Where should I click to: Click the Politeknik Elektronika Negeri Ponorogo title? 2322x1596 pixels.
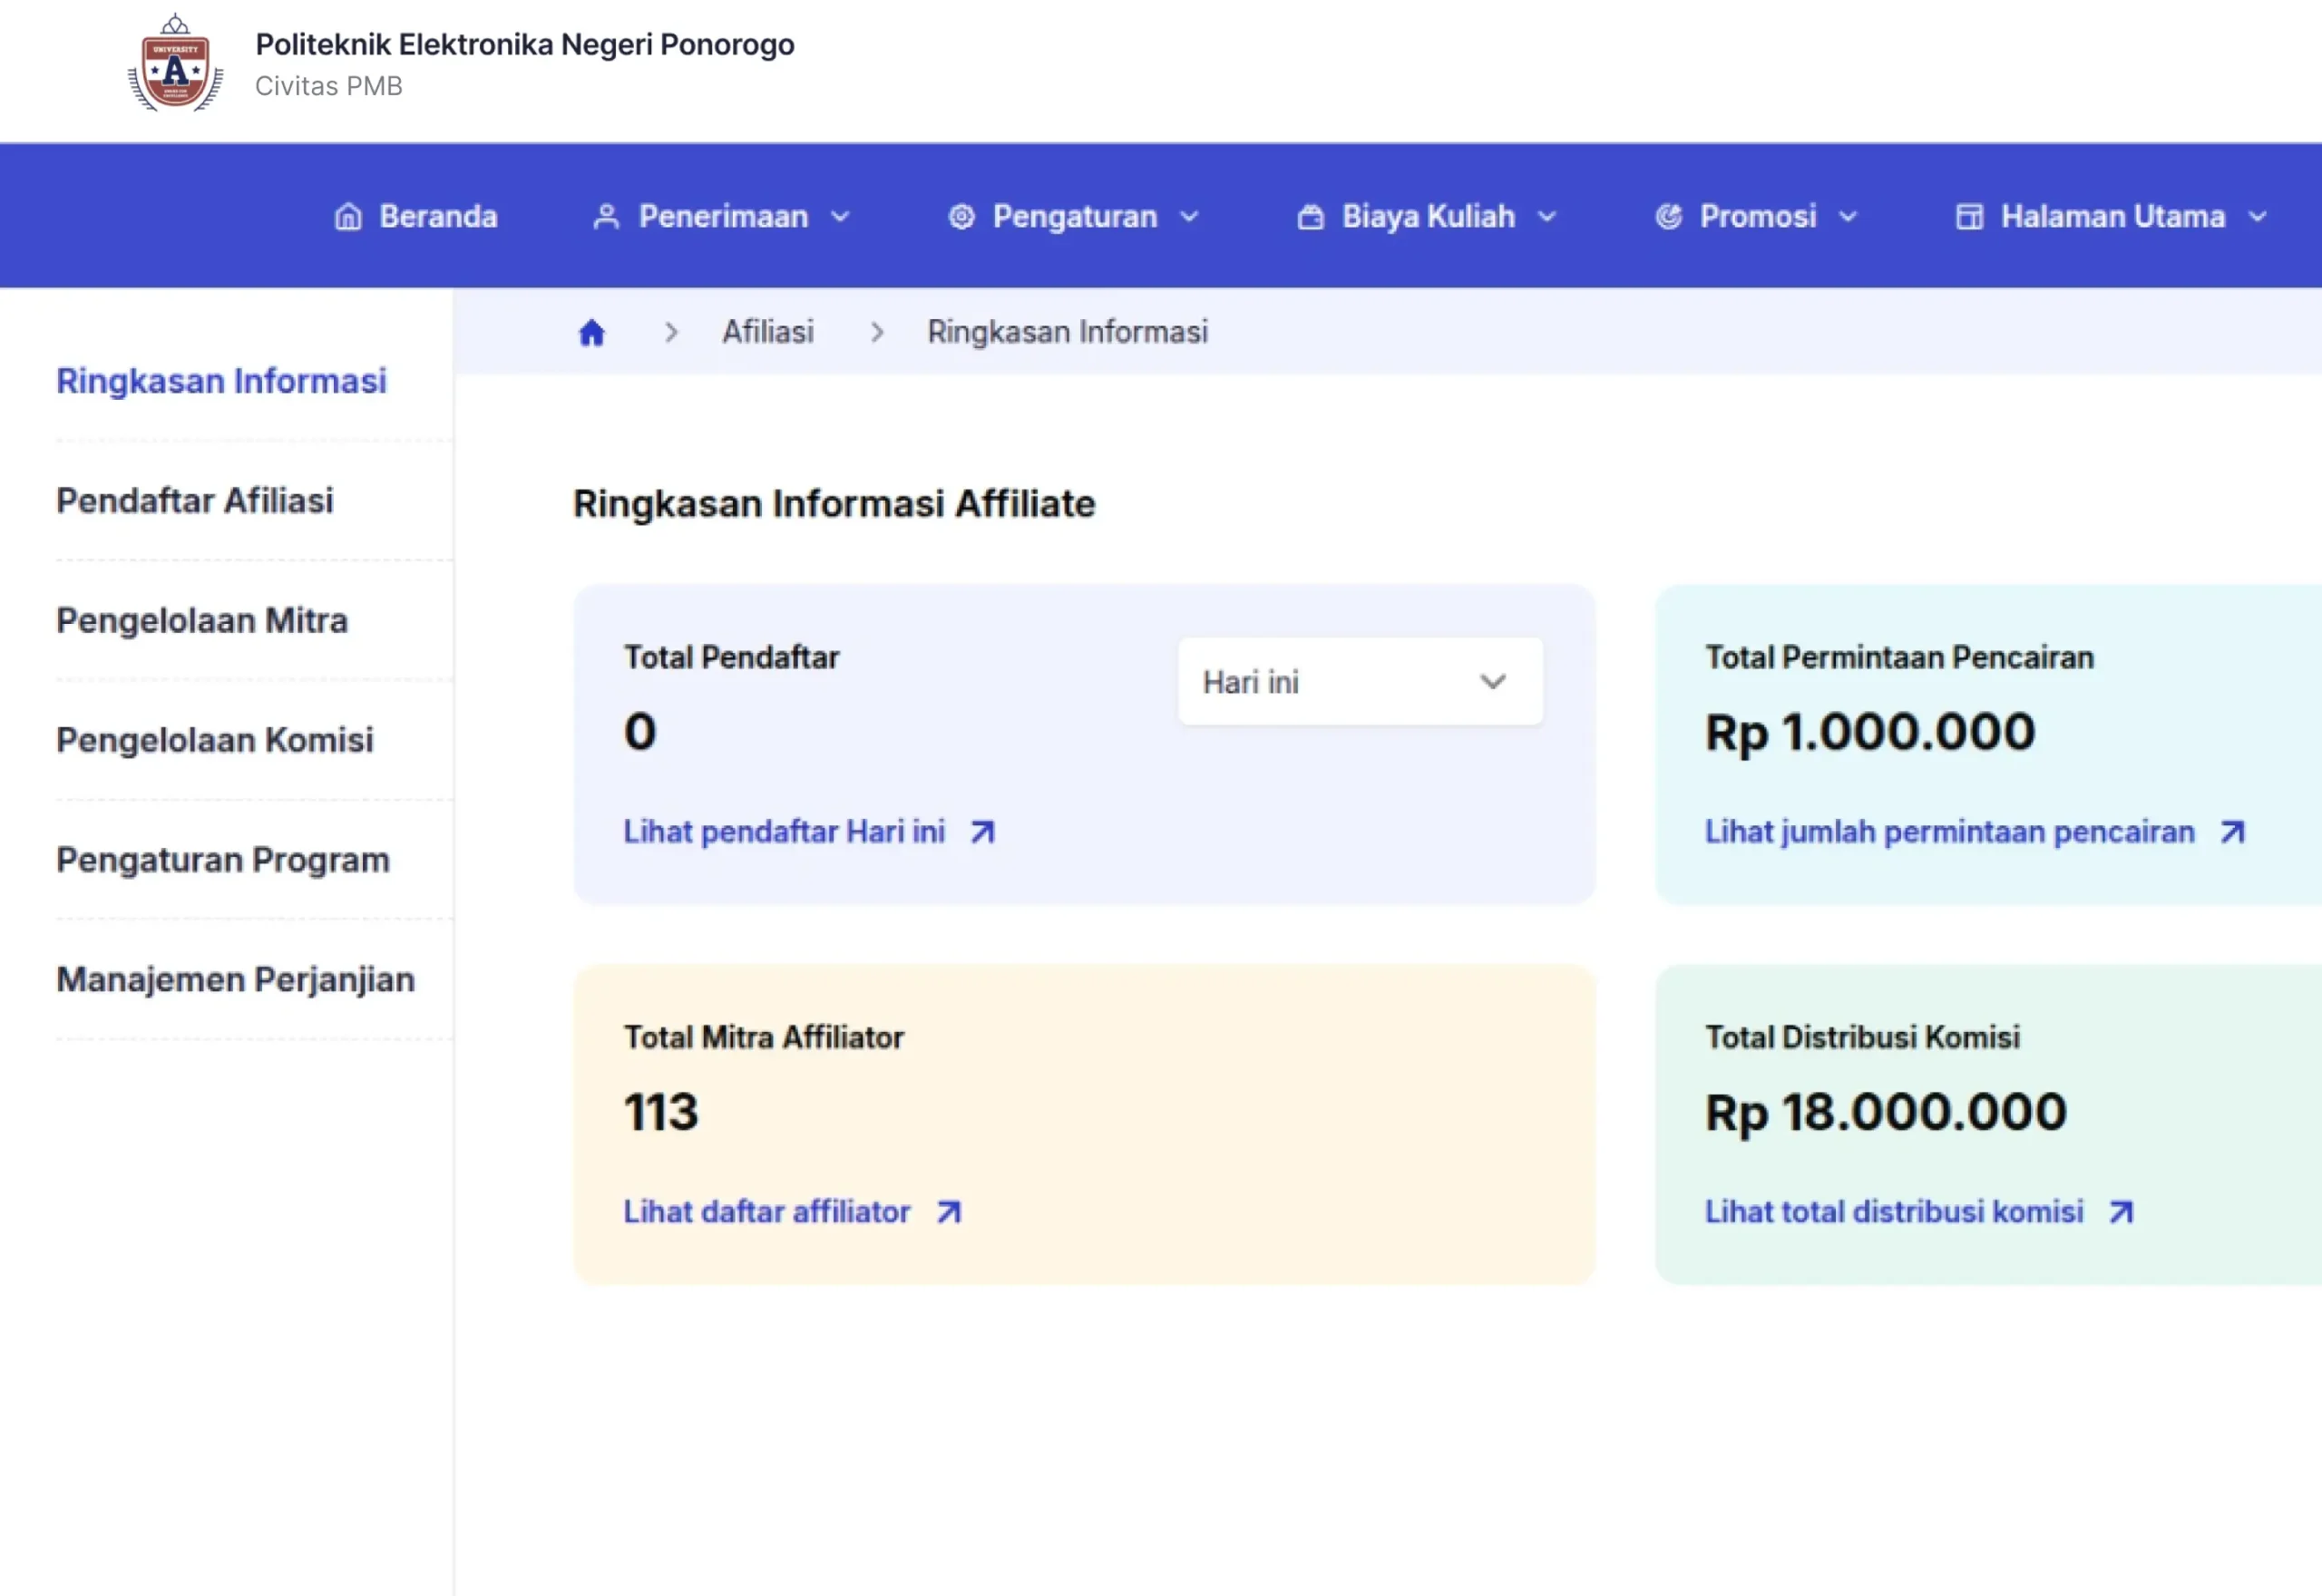[x=525, y=45]
